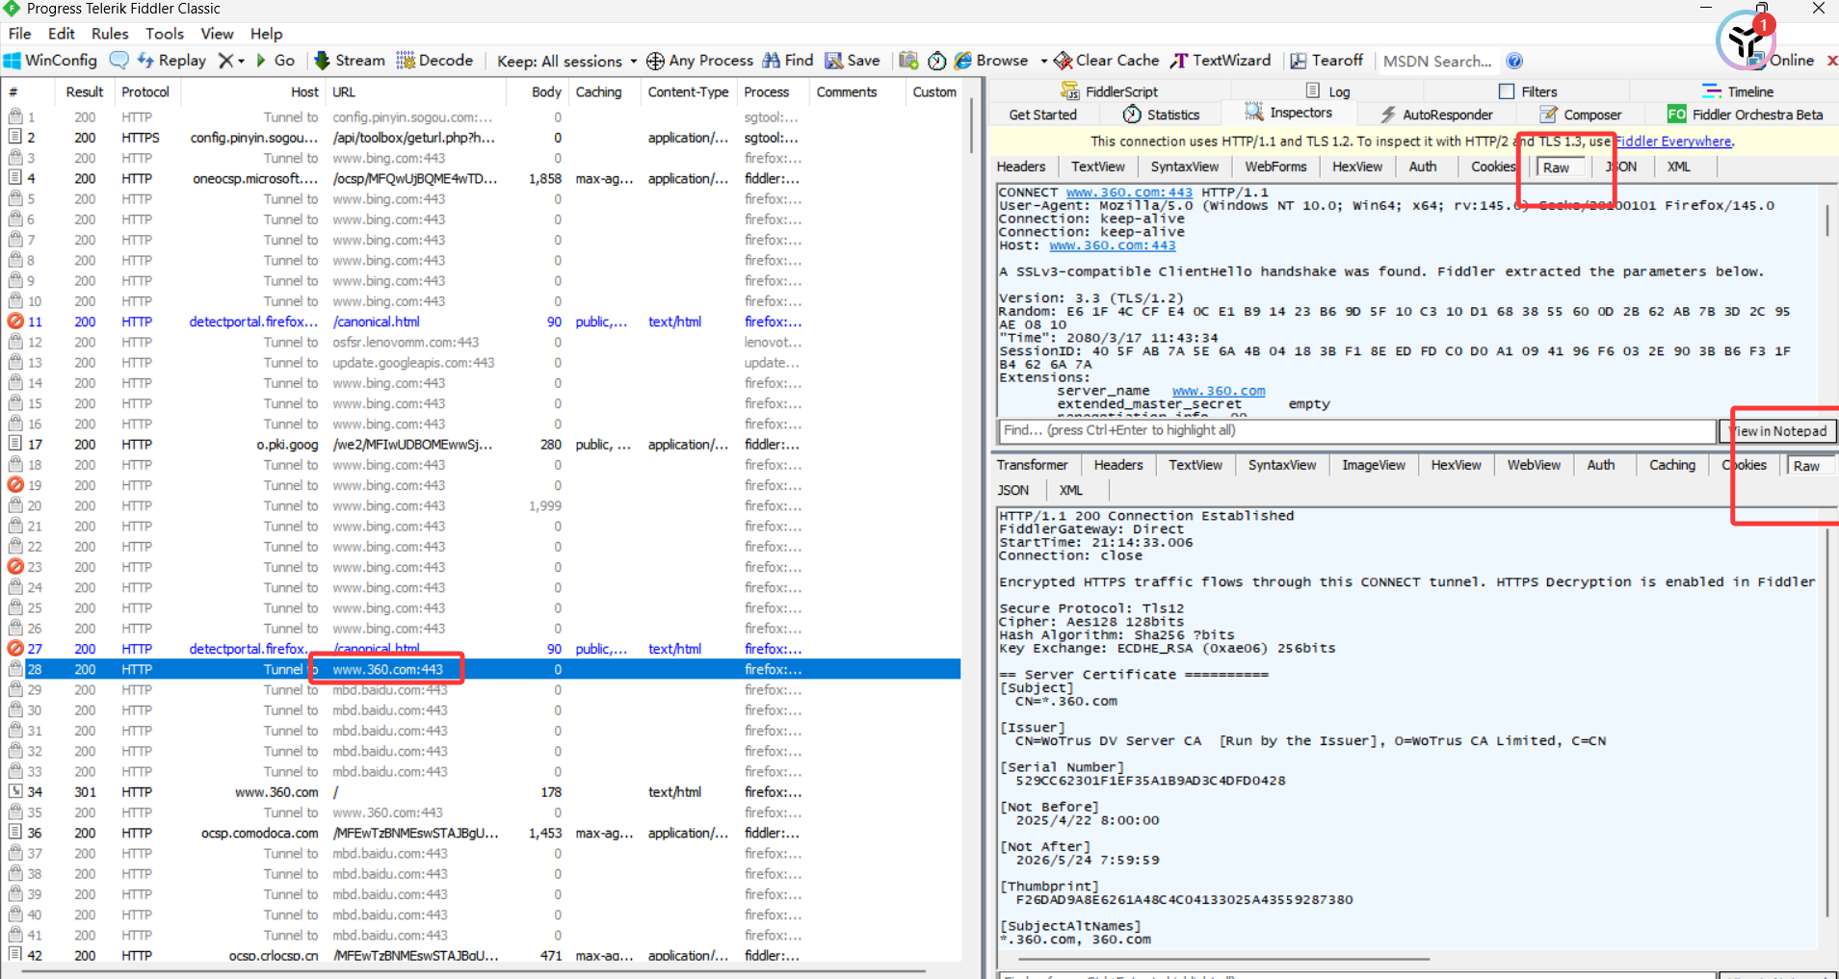
Task: Click the Any Process target icon
Action: pyautogui.click(x=655, y=61)
